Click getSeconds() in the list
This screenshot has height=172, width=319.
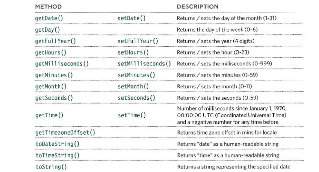click(54, 98)
